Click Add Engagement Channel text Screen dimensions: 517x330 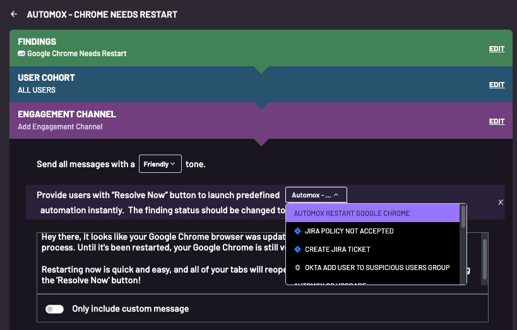[x=60, y=127]
